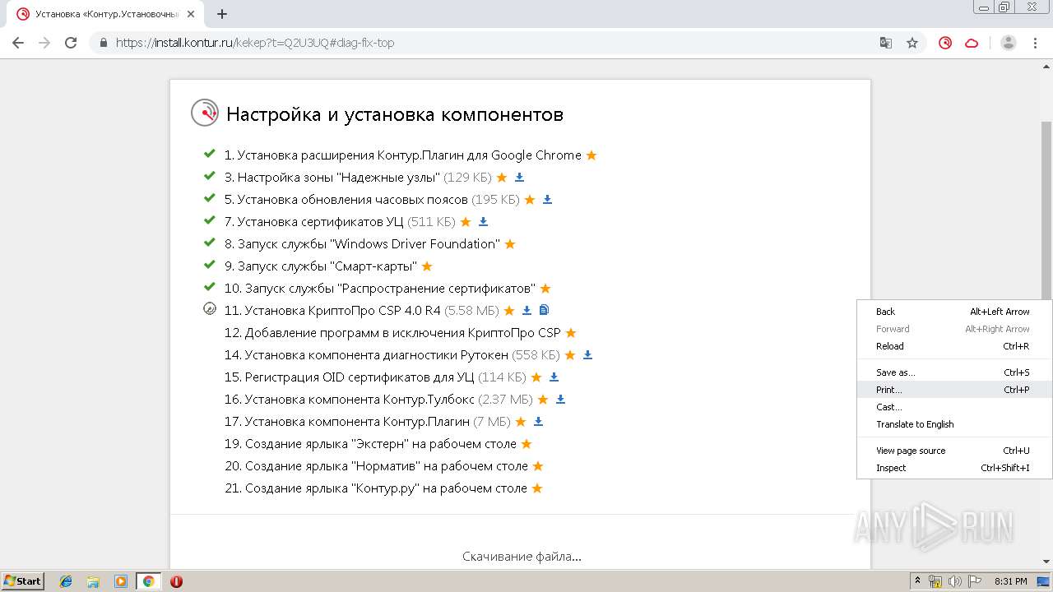Click star beside item 7 сертификатов УЦ
Screen dimensions: 1053x592
click(466, 222)
